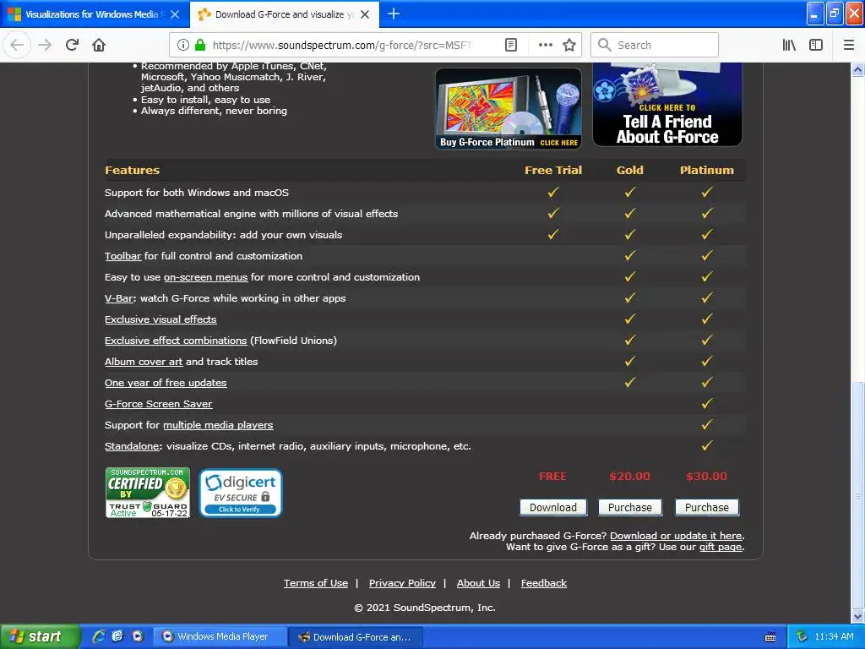Open the Firefox hamburger menu

[x=848, y=46]
